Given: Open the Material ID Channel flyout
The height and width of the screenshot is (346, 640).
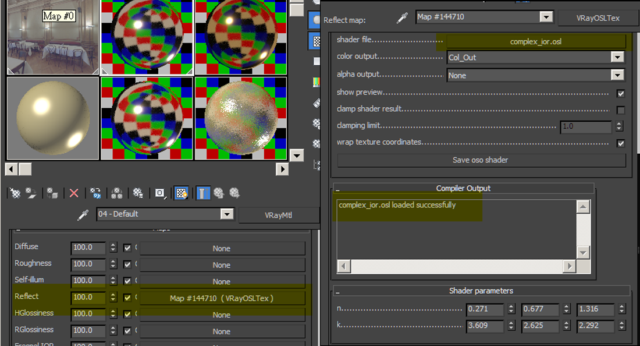Looking at the screenshot, I should coord(159,193).
